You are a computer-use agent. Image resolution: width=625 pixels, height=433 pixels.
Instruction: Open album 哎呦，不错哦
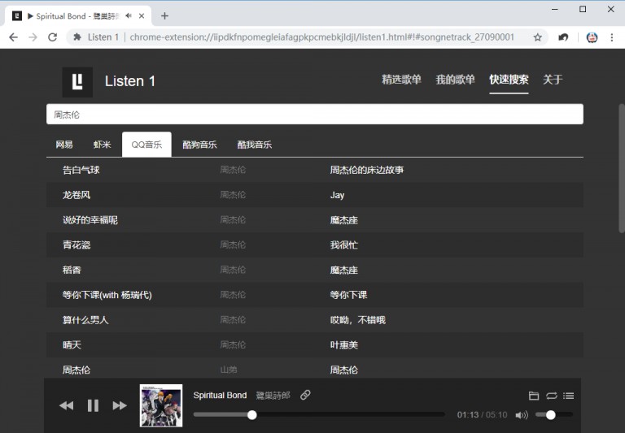pos(357,320)
